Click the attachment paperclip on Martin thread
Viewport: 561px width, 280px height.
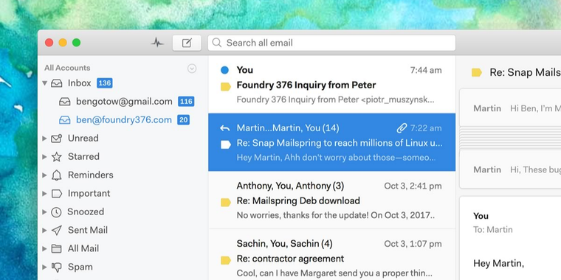click(402, 128)
